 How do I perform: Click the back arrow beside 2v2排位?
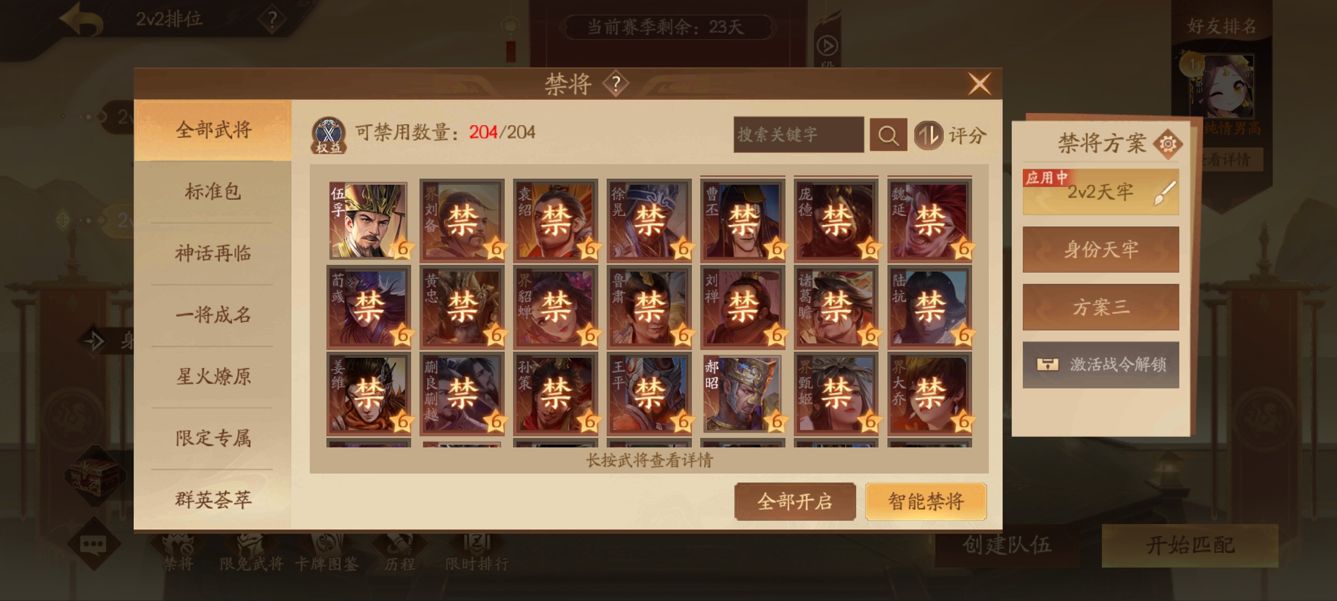(x=82, y=19)
